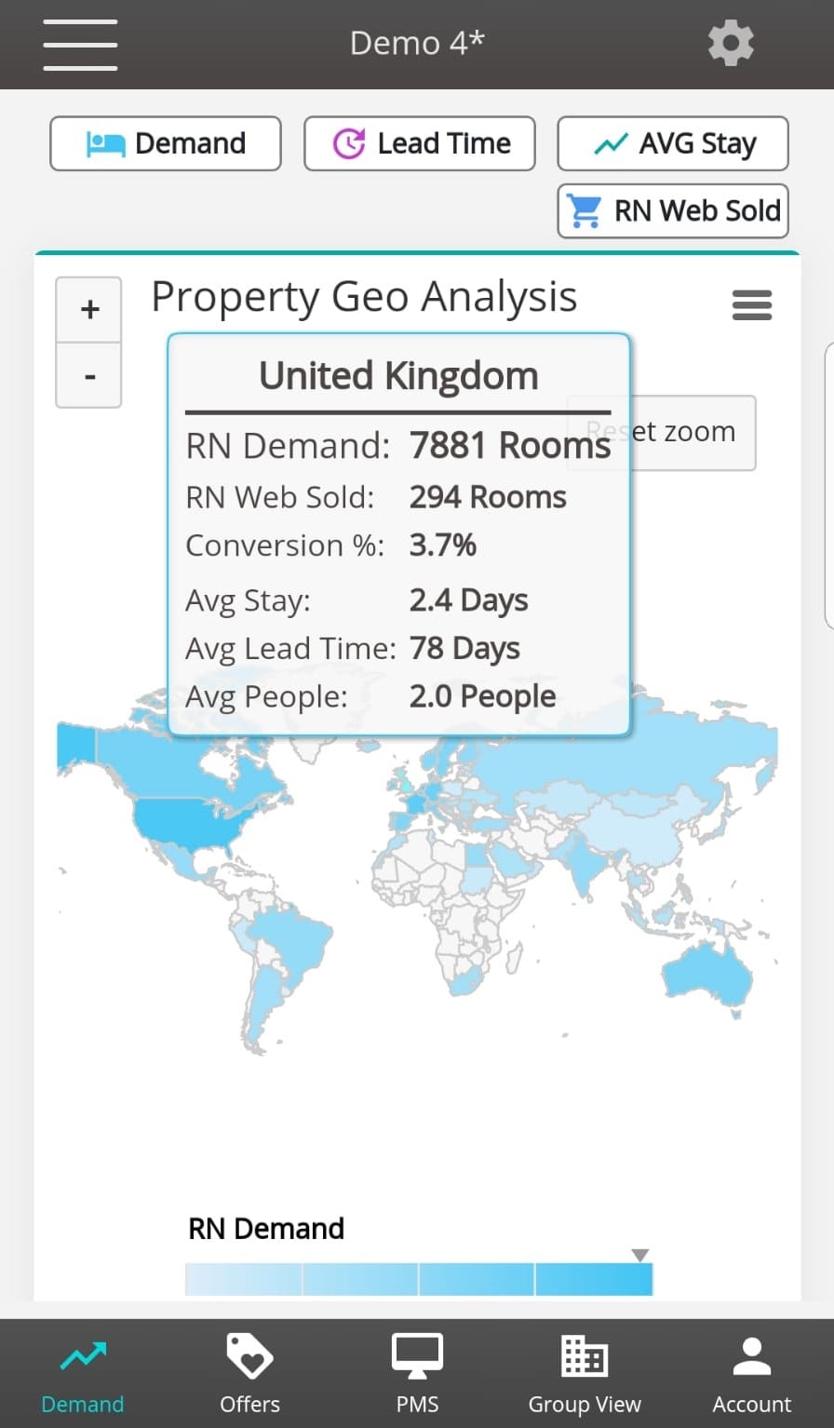Image resolution: width=834 pixels, height=1428 pixels.
Task: Open the settings gear
Action: click(731, 44)
